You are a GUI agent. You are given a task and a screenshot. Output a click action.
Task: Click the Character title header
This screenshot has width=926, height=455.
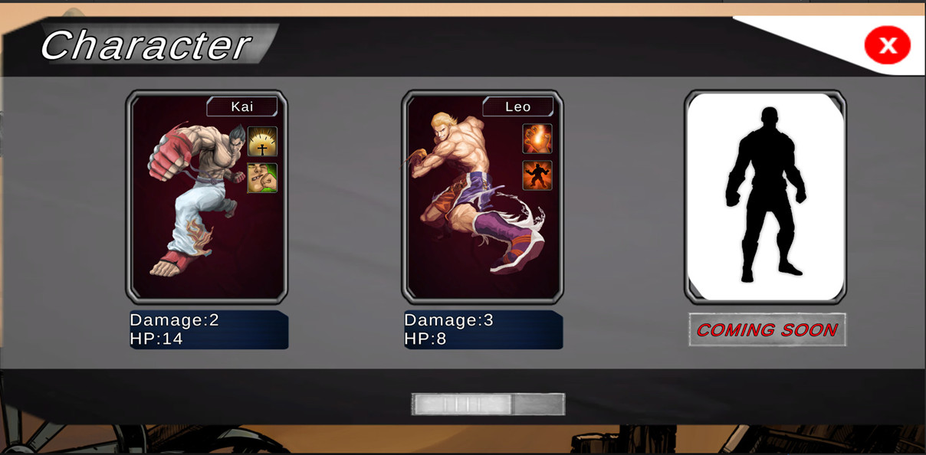click(146, 45)
